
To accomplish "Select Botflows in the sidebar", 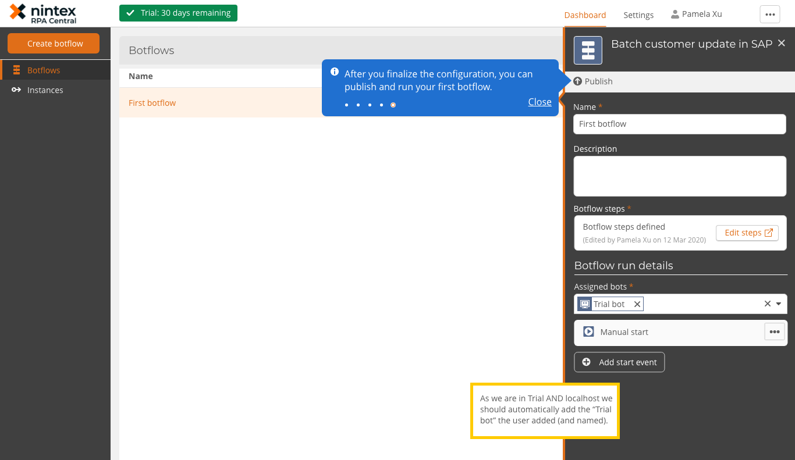I will pos(55,70).
